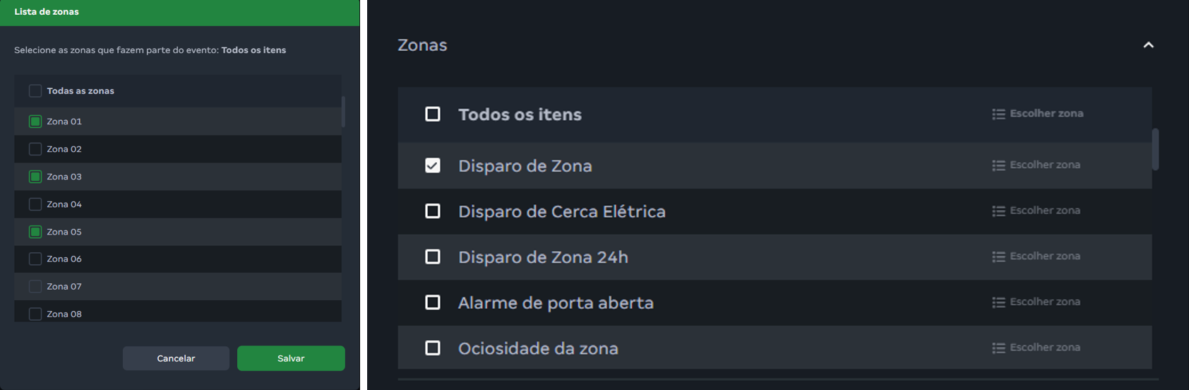This screenshot has height=390, width=1189.
Task: Click list icon in Disparo de Cerca Elétrica row
Action: (998, 211)
